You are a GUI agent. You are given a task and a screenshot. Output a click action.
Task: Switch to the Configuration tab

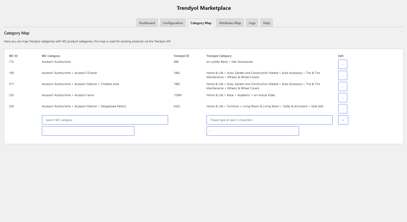173,23
